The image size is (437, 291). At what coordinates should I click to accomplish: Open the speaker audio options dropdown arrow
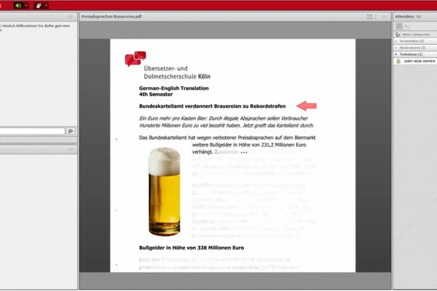coord(26,5)
